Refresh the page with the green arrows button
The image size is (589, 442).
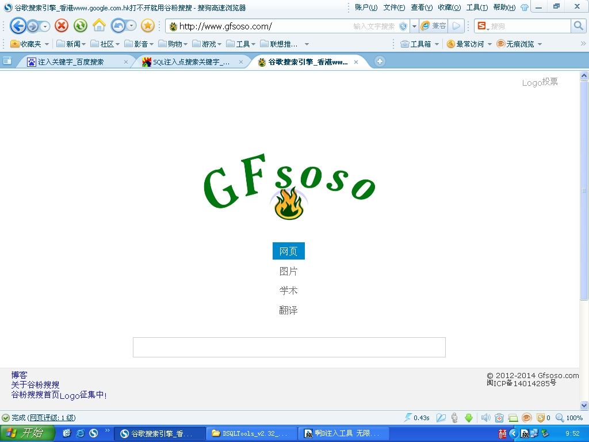(x=81, y=26)
